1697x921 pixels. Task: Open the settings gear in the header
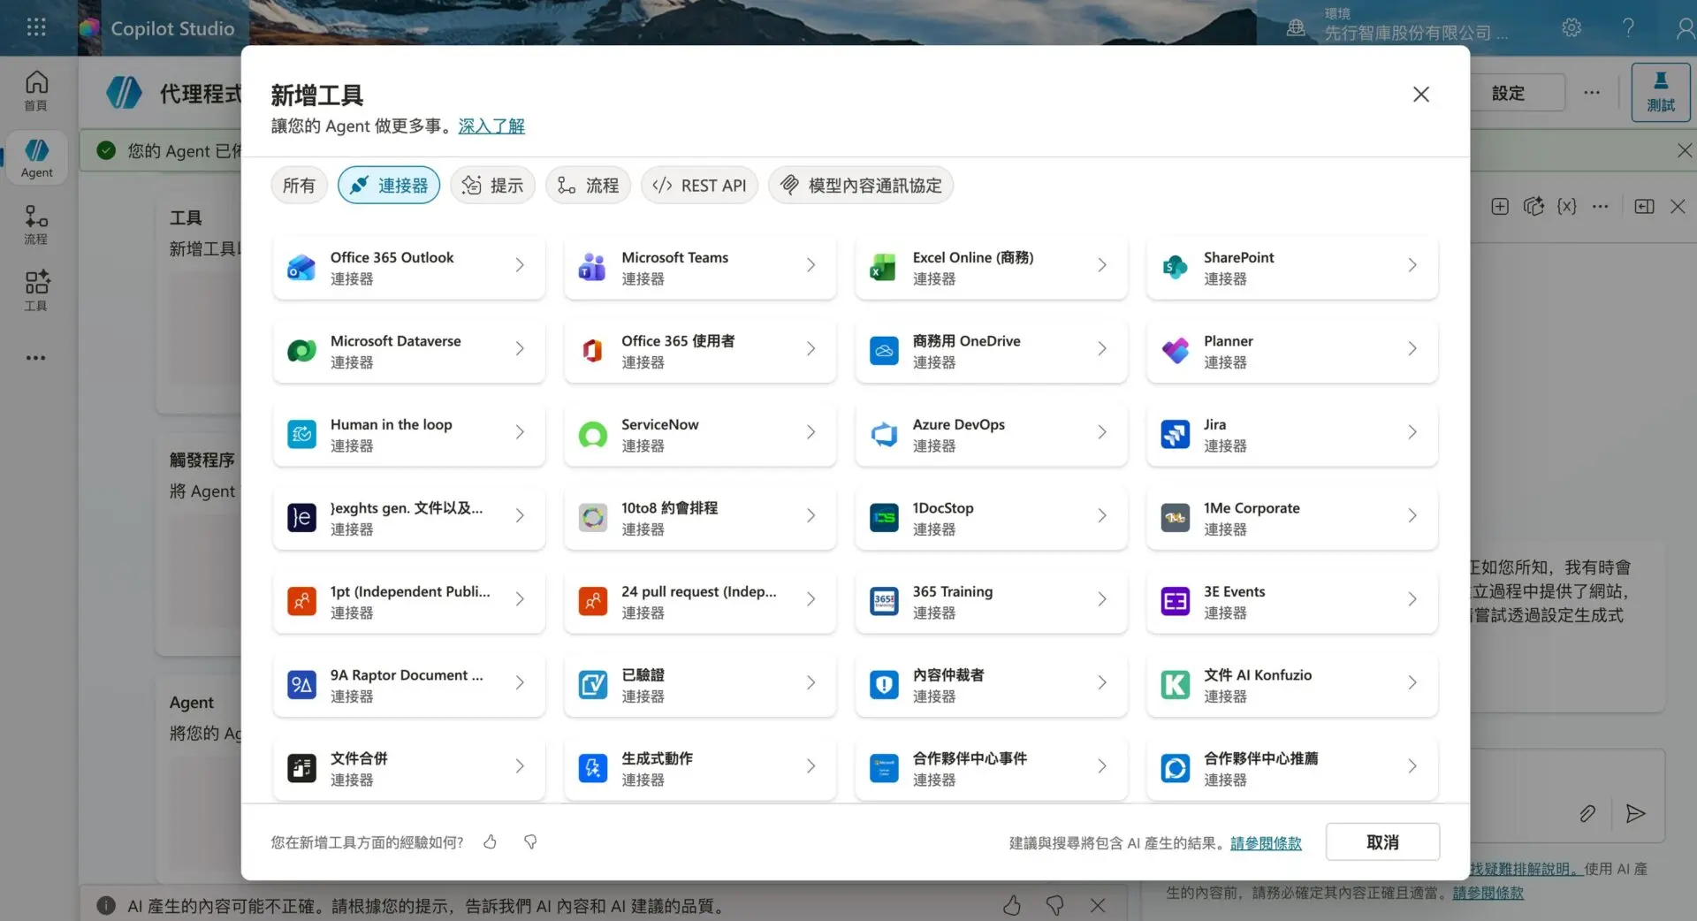tap(1571, 27)
